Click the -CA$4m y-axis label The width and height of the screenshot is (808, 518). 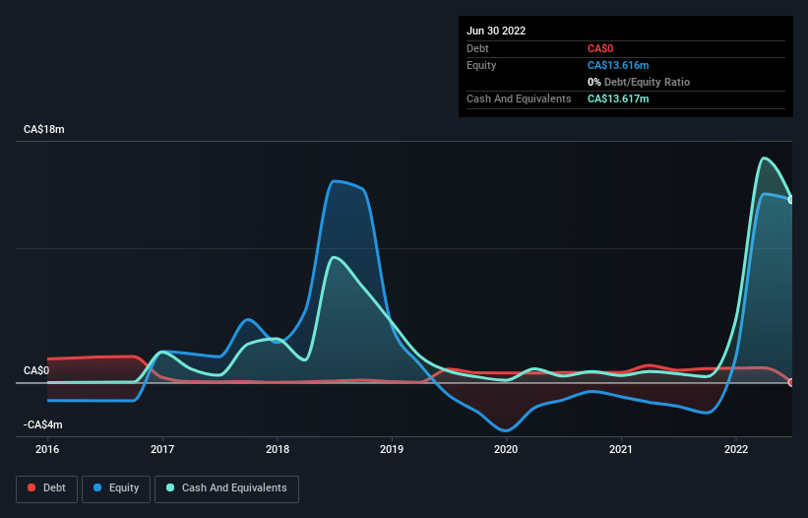click(42, 424)
